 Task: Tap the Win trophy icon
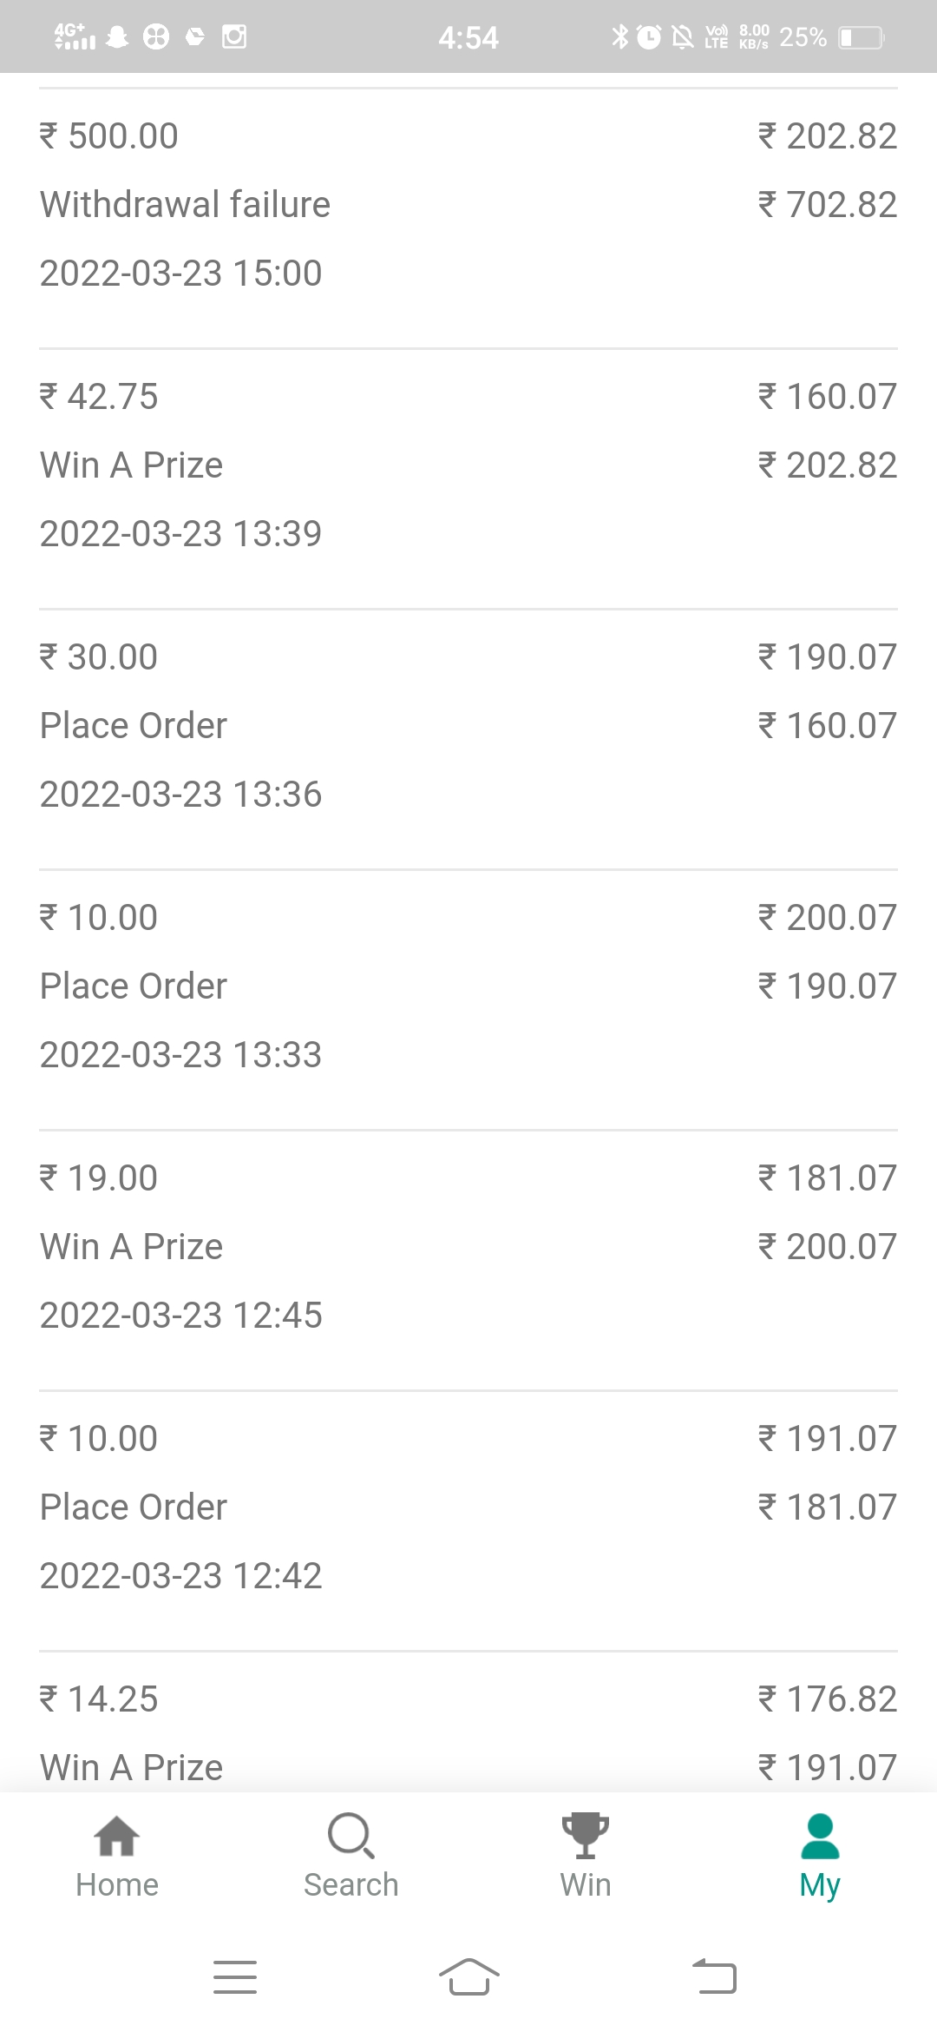586,1836
